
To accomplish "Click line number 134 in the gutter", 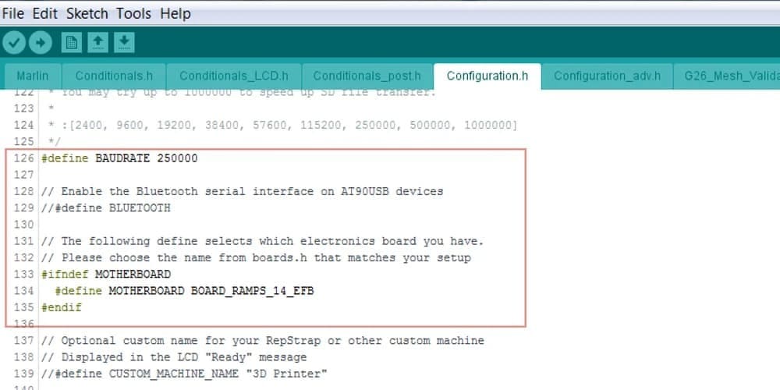I will pos(24,291).
